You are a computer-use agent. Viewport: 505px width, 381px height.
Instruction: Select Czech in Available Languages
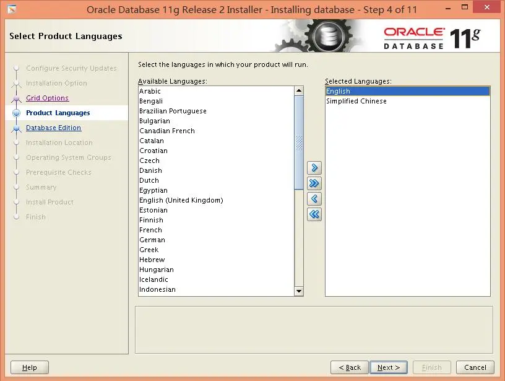[216, 160]
